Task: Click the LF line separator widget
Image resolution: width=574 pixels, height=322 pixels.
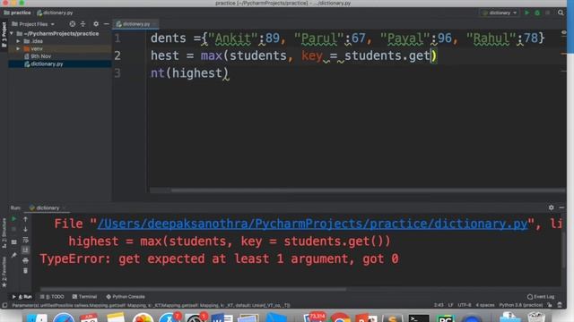Action: coord(450,305)
